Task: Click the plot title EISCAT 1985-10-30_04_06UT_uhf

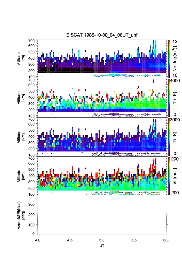Action: click(102, 36)
